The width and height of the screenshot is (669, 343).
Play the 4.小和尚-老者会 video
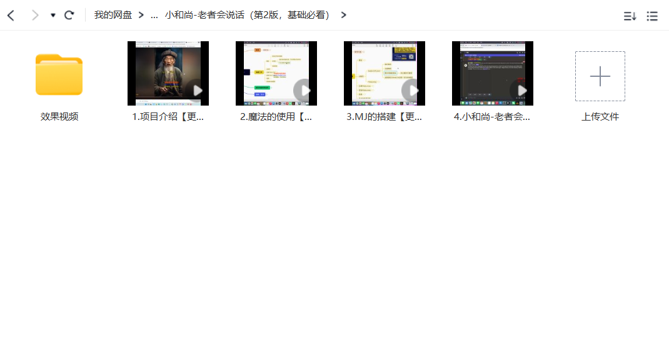[521, 91]
